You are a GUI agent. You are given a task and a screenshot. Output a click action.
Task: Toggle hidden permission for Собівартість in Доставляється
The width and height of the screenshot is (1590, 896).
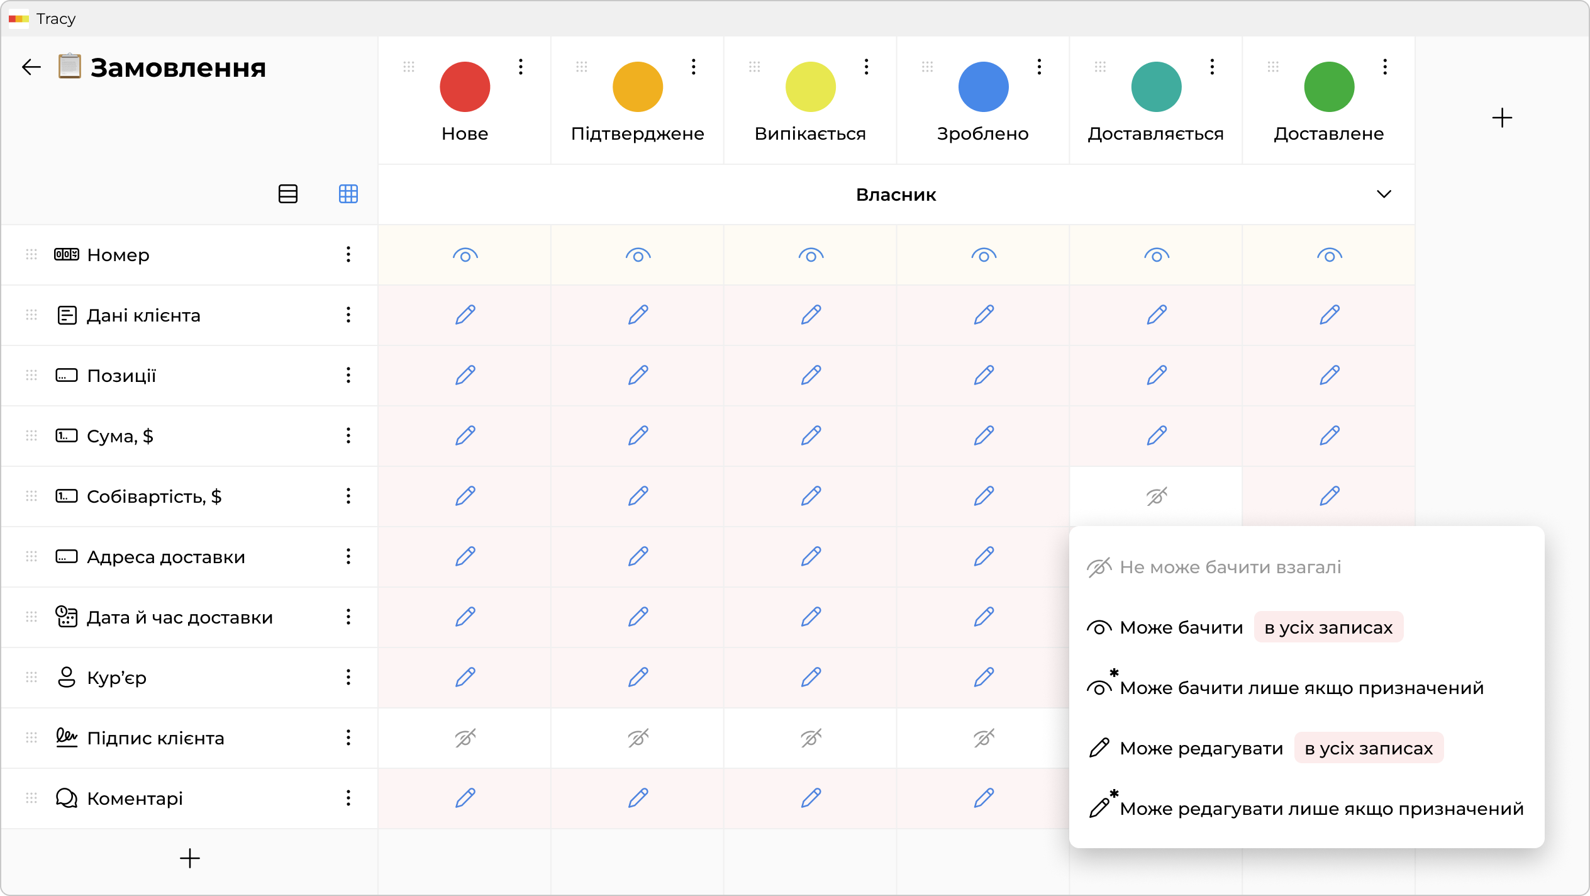click(1156, 496)
